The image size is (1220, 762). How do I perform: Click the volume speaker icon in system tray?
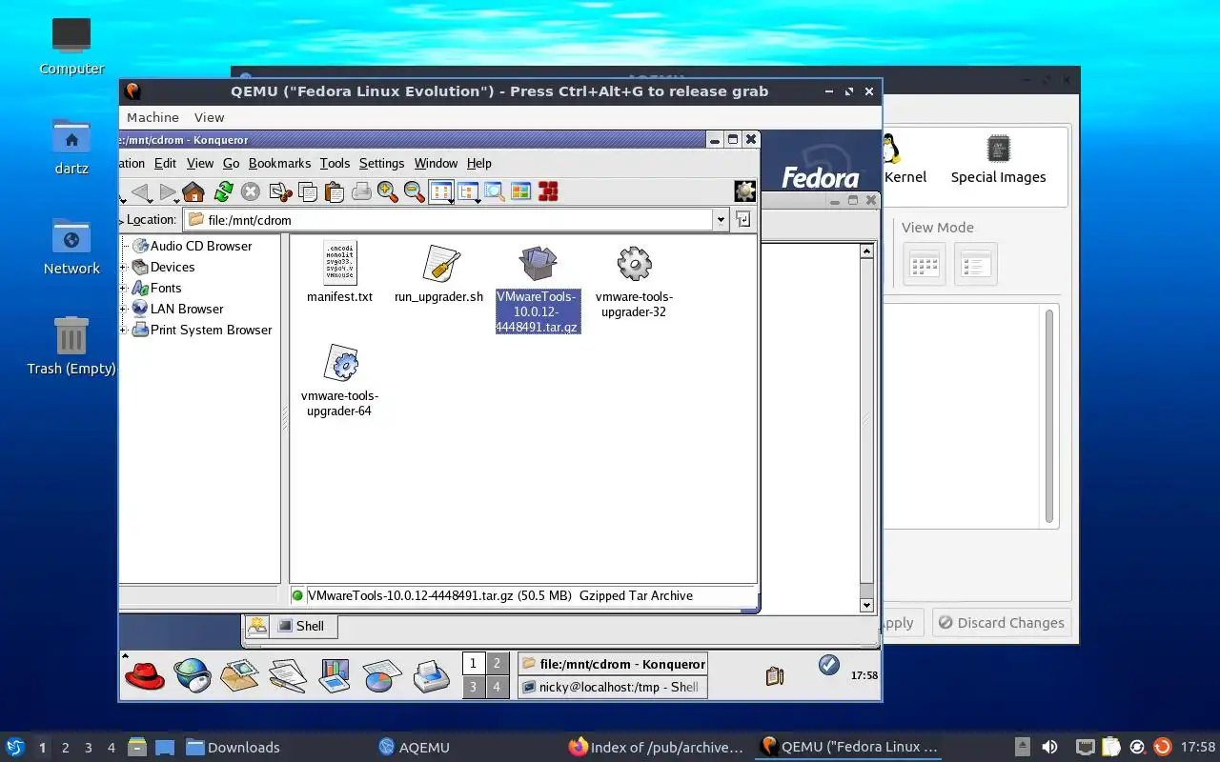click(1049, 747)
